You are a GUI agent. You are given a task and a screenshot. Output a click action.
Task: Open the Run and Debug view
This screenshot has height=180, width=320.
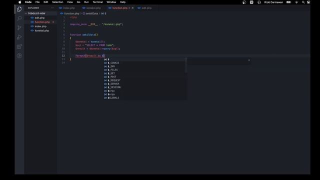[x=19, y=37]
